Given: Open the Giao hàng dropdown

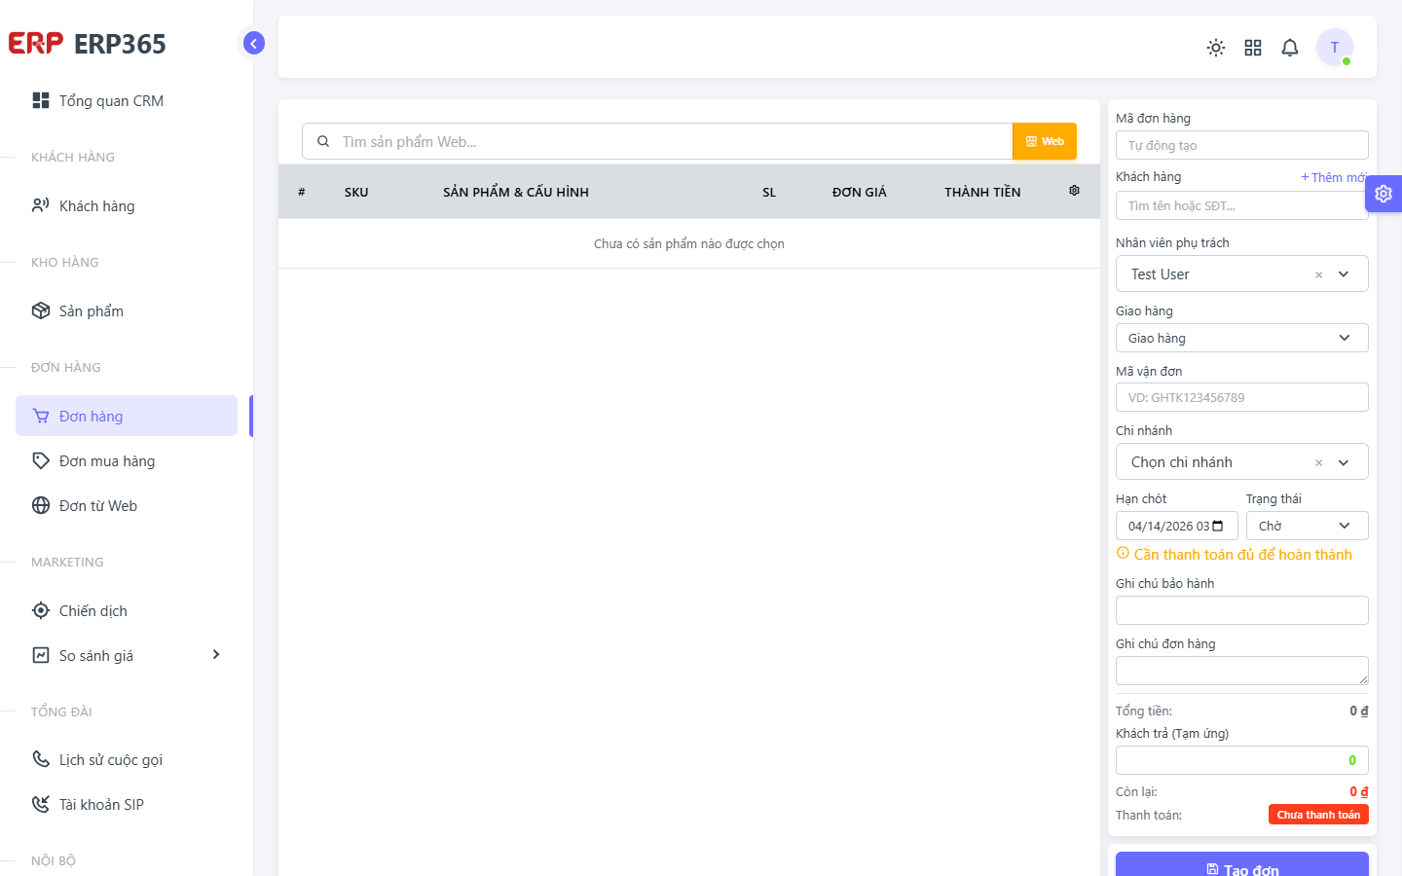Looking at the screenshot, I should coord(1242,338).
